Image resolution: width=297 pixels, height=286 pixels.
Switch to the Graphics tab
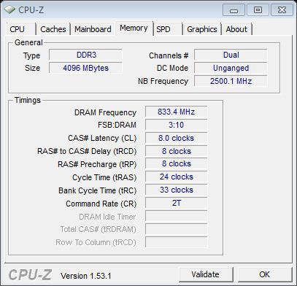[x=202, y=29]
